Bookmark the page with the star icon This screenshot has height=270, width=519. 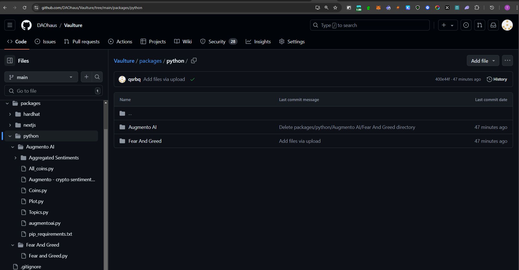(335, 8)
